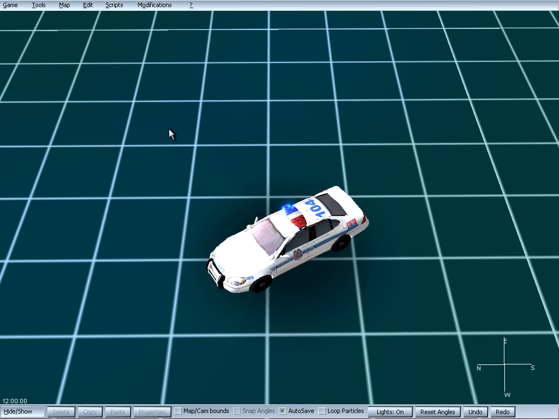
Task: Open the Modifications menu
Action: tap(154, 5)
